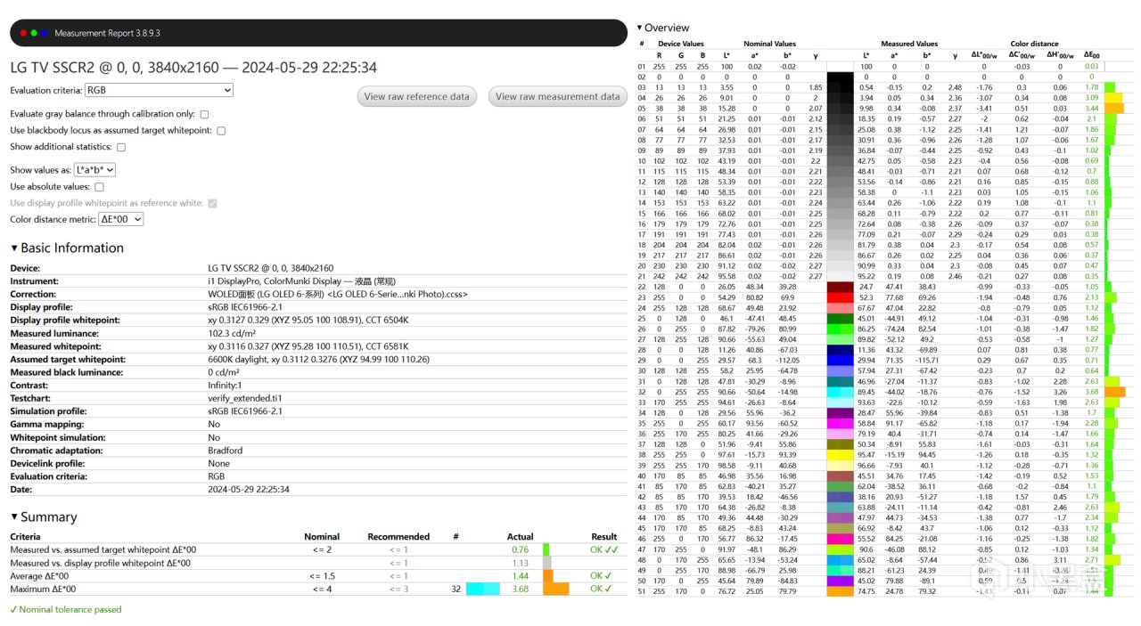Enable Show additional statistics checkbox
The width and height of the screenshot is (1141, 626).
click(121, 147)
